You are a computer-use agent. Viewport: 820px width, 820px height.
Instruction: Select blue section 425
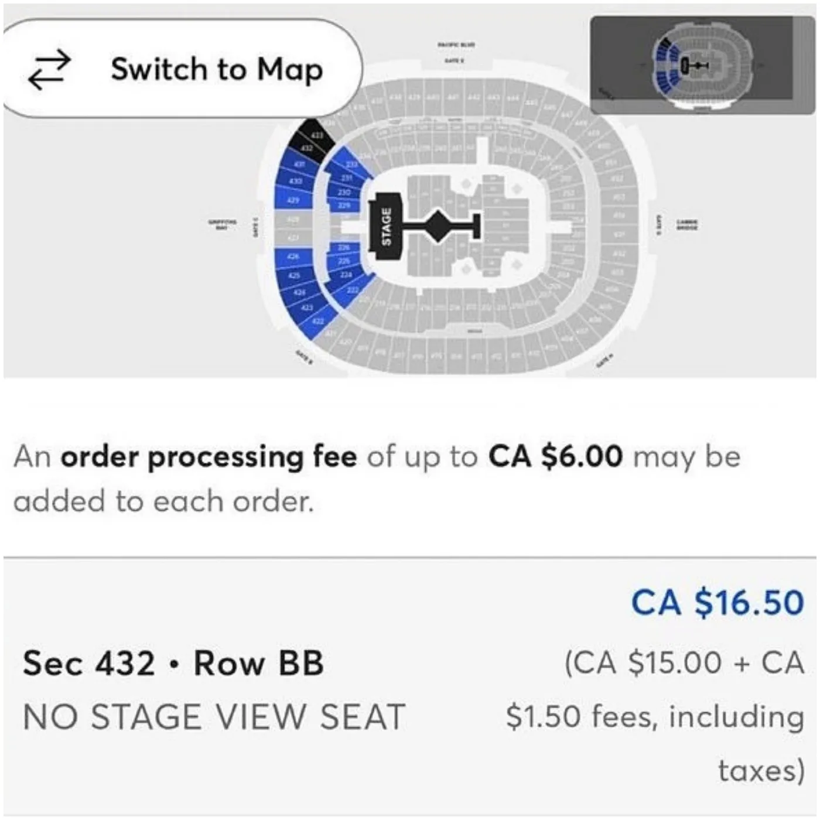pos(295,276)
